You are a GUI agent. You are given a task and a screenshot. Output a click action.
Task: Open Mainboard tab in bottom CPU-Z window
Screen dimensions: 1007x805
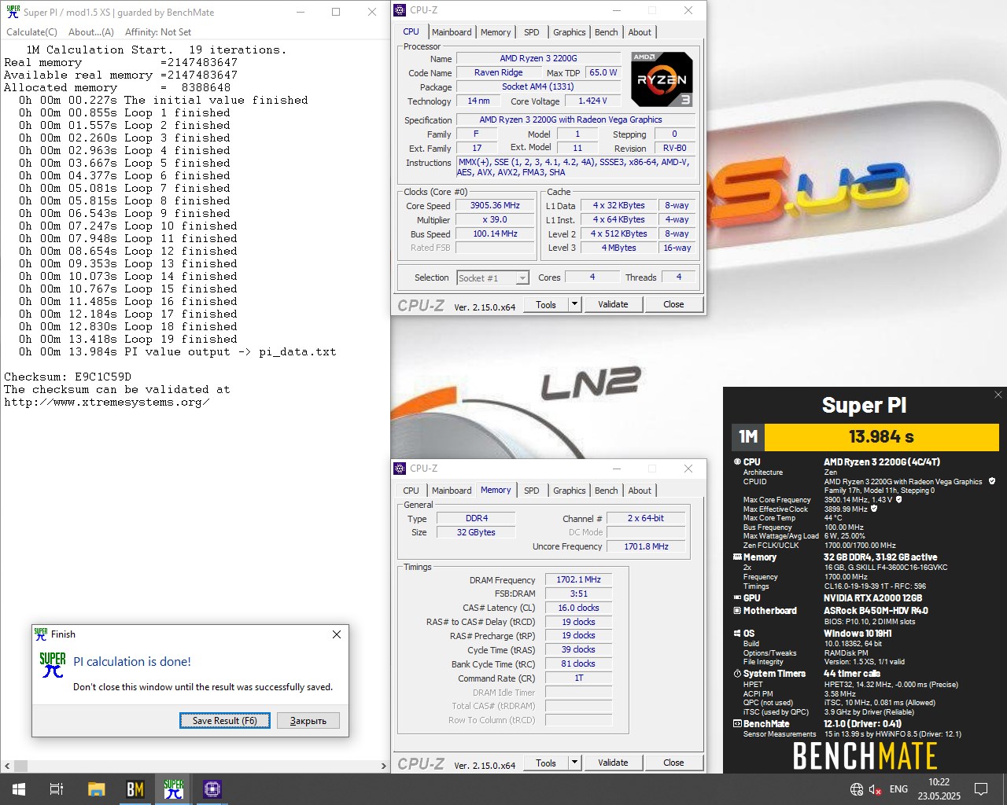coord(452,491)
